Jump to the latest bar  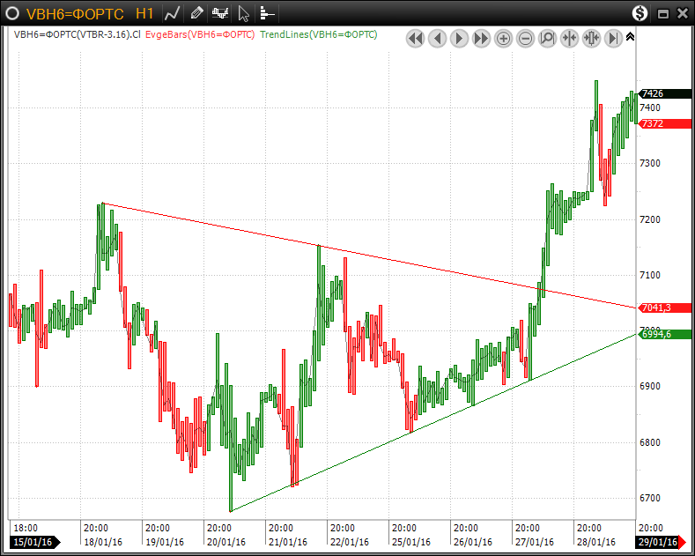pos(613,38)
